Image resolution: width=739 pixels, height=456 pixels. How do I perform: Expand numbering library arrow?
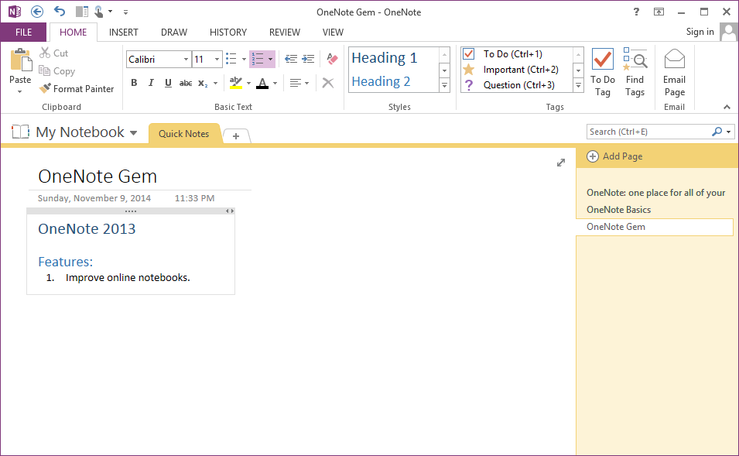[x=271, y=60]
